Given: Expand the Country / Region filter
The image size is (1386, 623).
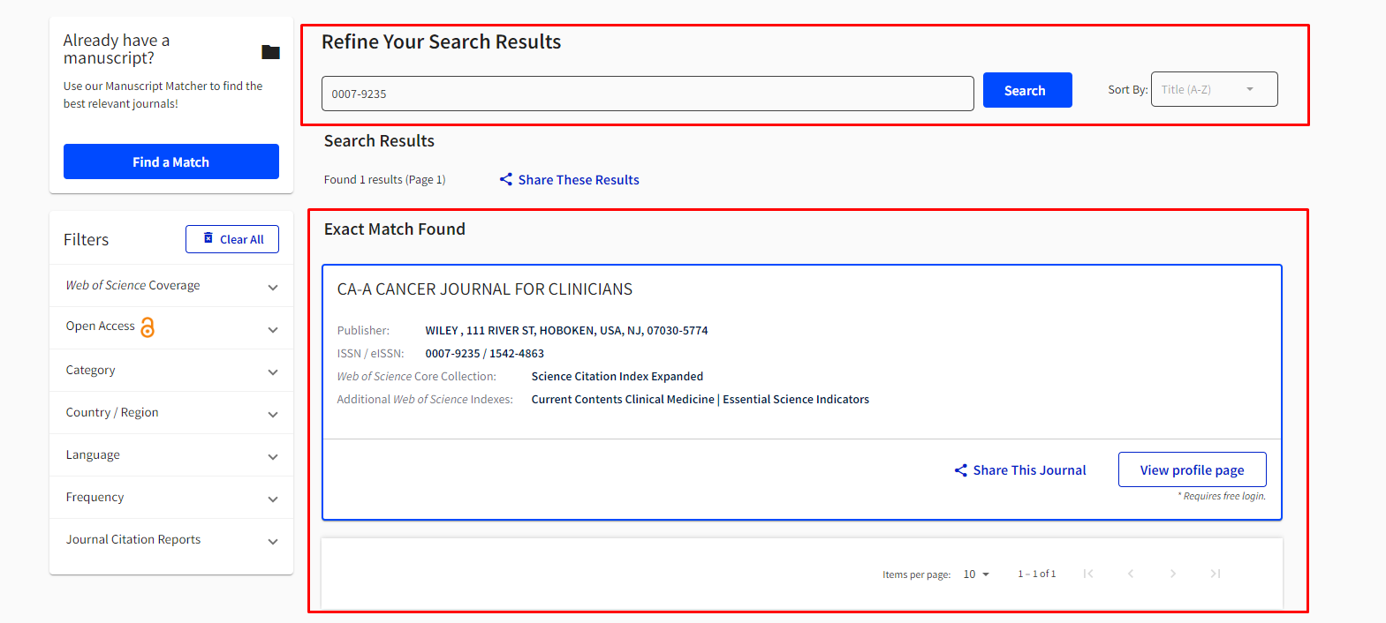Looking at the screenshot, I should pos(273,414).
